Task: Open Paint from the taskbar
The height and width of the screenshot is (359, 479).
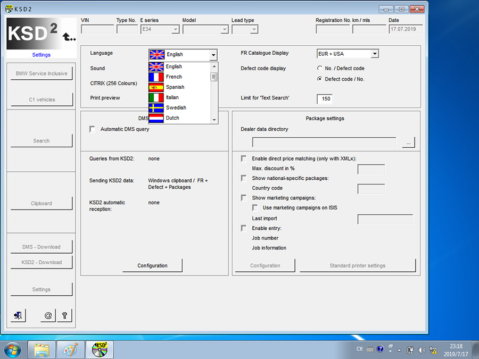Action: (x=70, y=350)
